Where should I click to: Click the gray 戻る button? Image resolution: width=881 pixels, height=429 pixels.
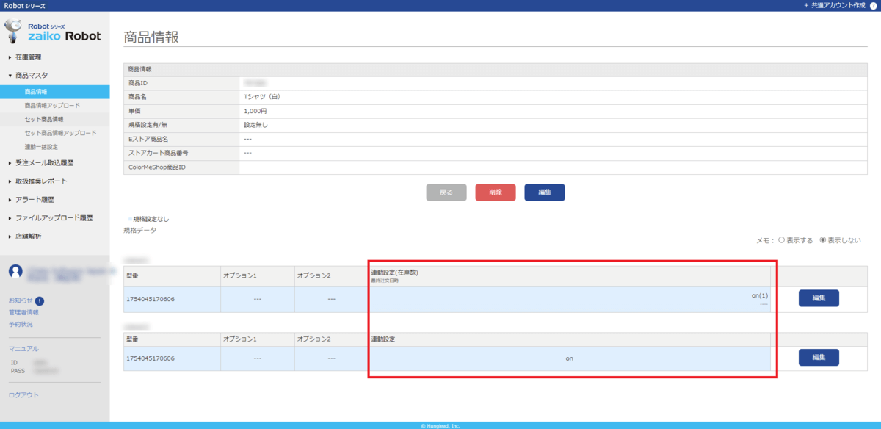tap(446, 192)
